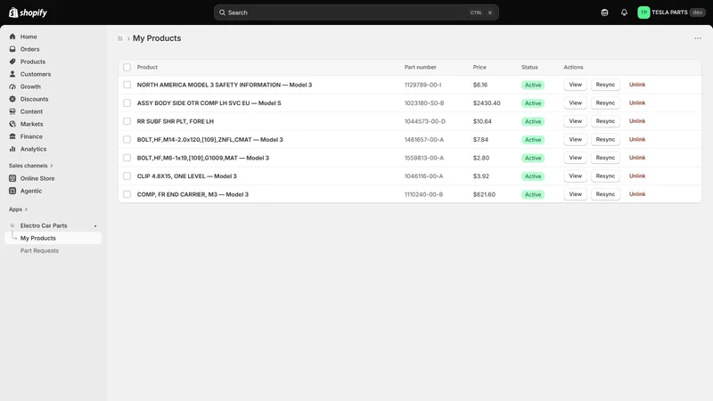The image size is (713, 401).
Task: Resync the COMP, FR END CARRIER product
Action: [x=605, y=194]
